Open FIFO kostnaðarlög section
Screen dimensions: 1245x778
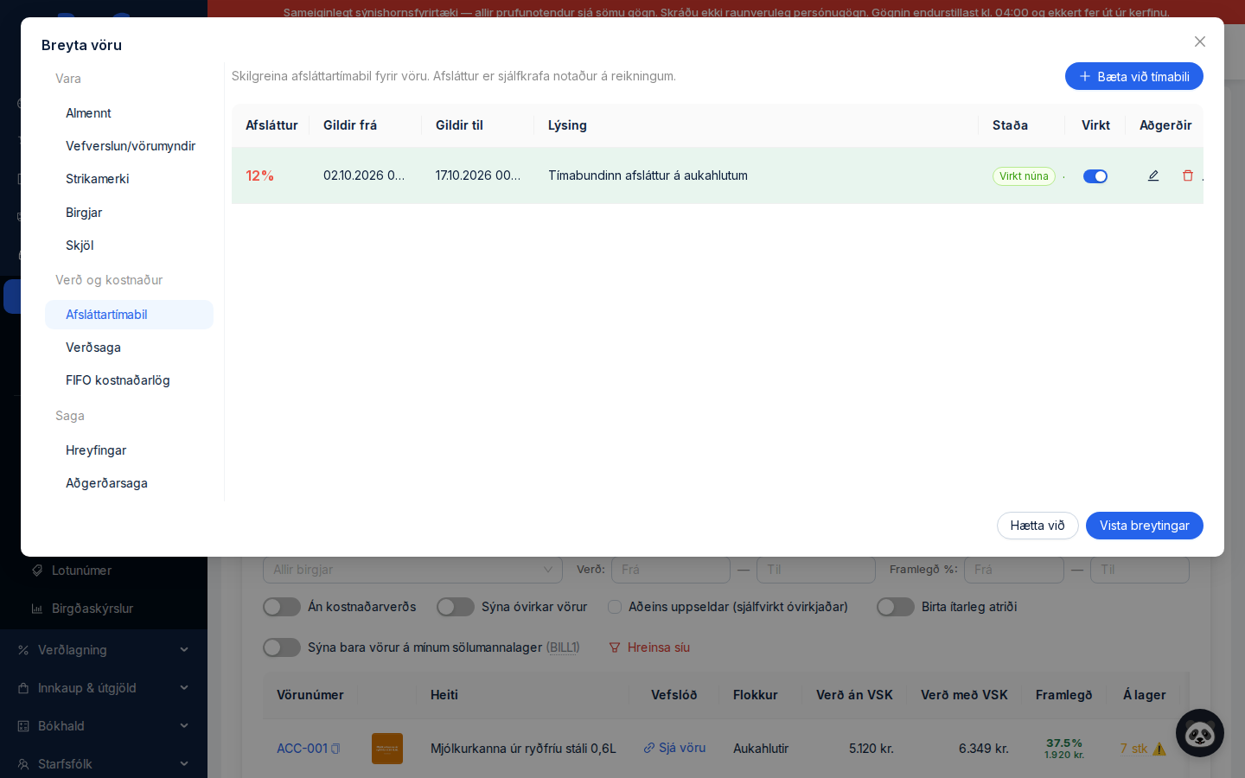point(129,380)
